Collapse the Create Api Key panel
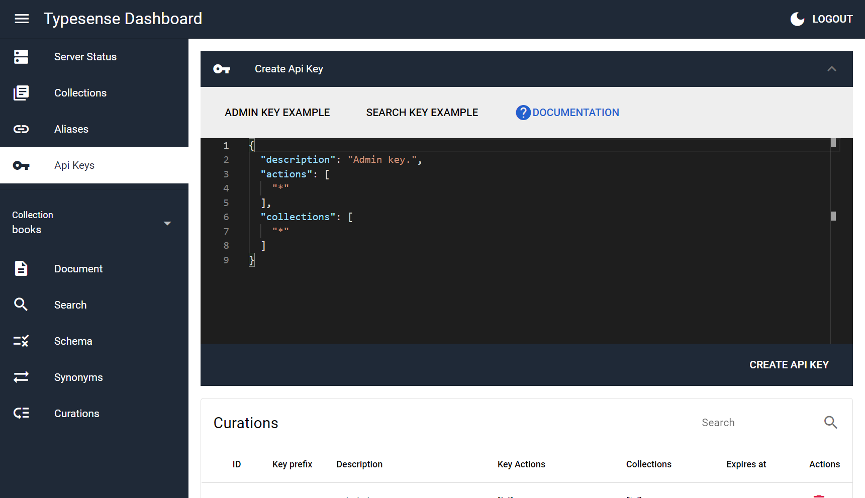 832,69
